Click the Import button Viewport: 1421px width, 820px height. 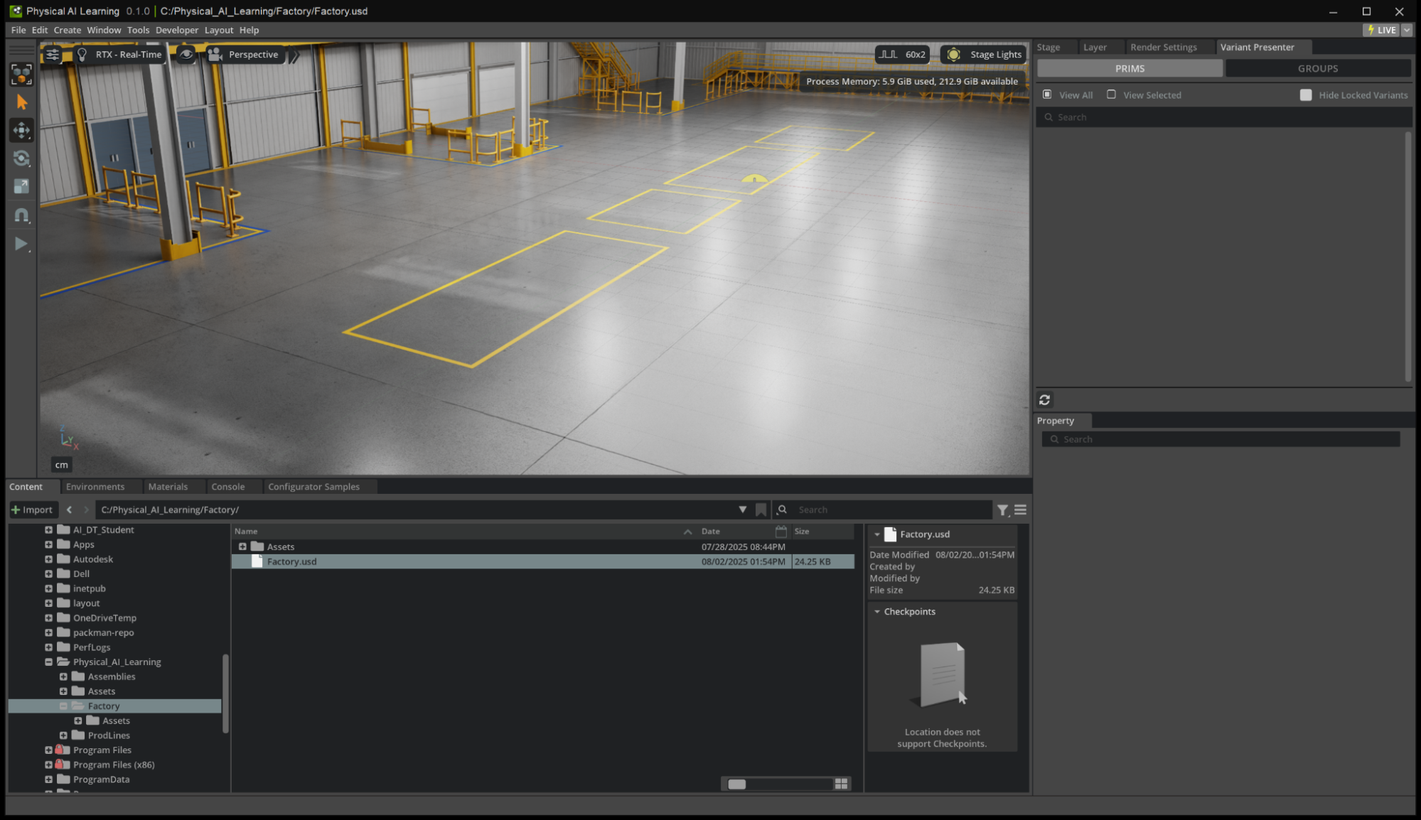pos(32,509)
